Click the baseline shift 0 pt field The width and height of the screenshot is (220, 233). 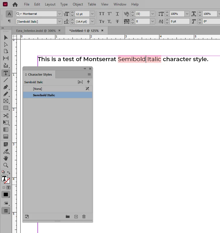tap(179, 21)
